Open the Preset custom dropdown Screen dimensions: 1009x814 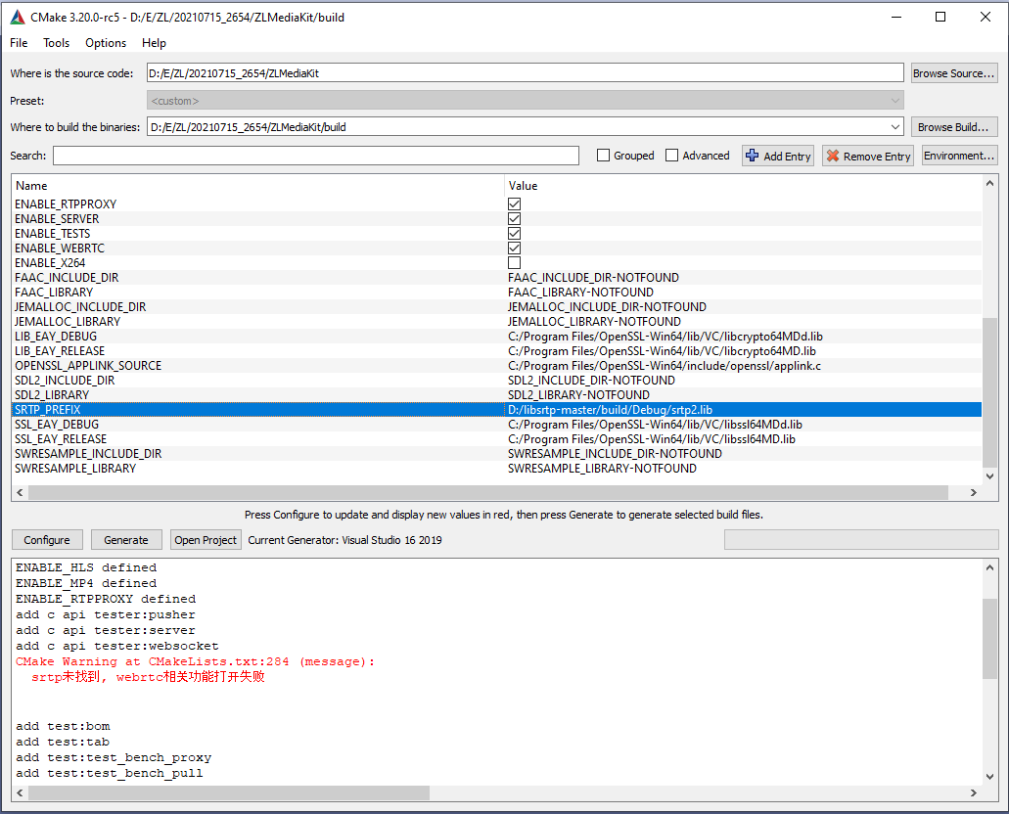pyautogui.click(x=526, y=101)
